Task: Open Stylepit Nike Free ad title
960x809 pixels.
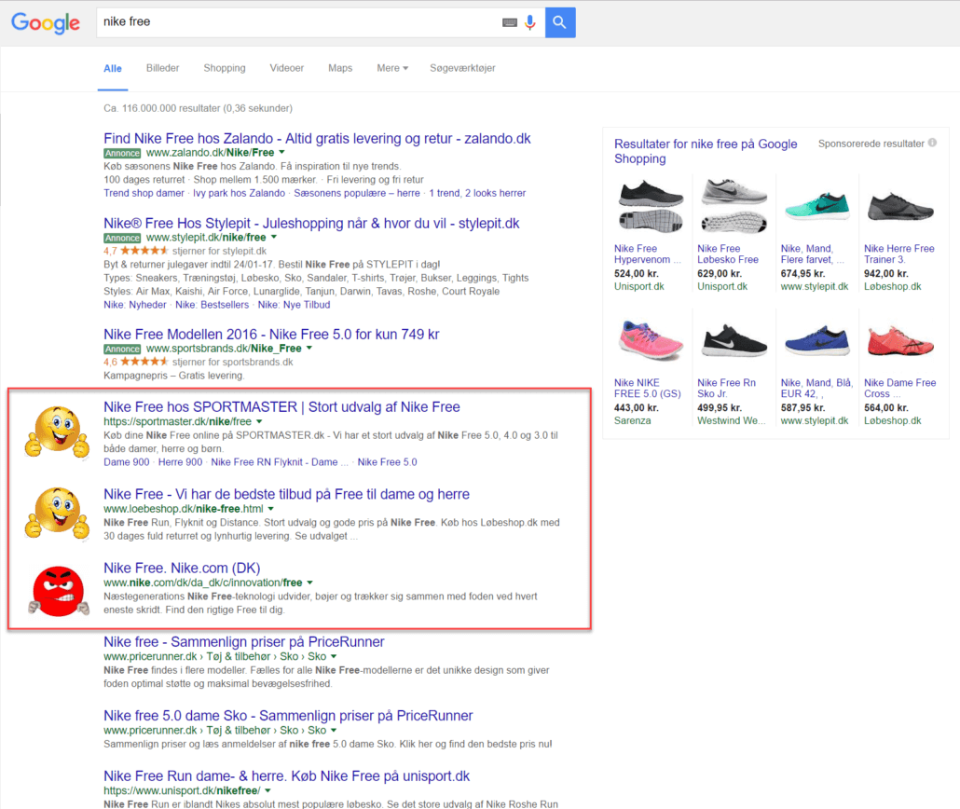Action: point(311,224)
